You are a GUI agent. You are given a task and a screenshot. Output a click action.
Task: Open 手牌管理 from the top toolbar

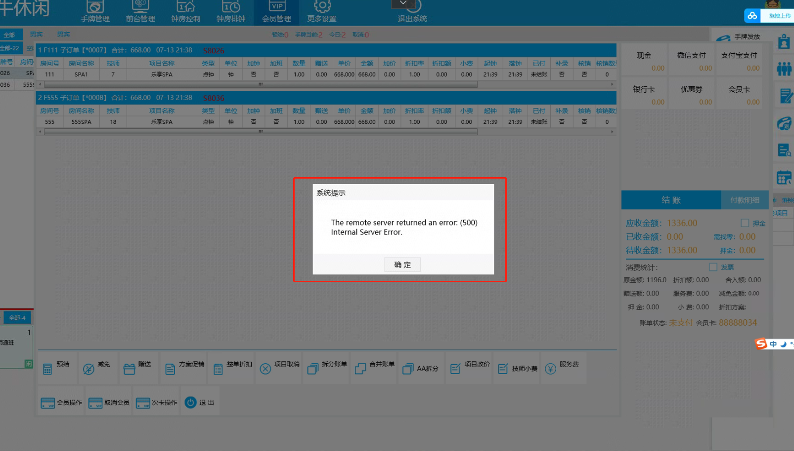(95, 12)
